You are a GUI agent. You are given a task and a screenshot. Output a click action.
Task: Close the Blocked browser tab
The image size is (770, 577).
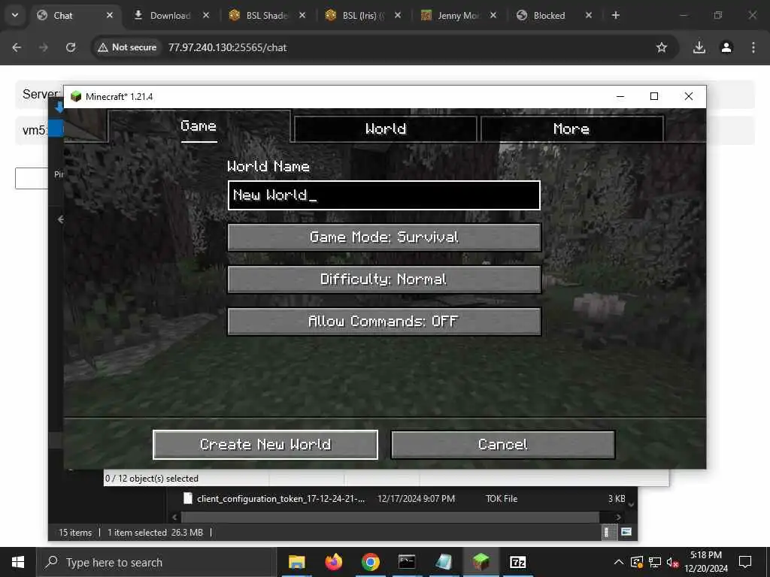pyautogui.click(x=588, y=16)
